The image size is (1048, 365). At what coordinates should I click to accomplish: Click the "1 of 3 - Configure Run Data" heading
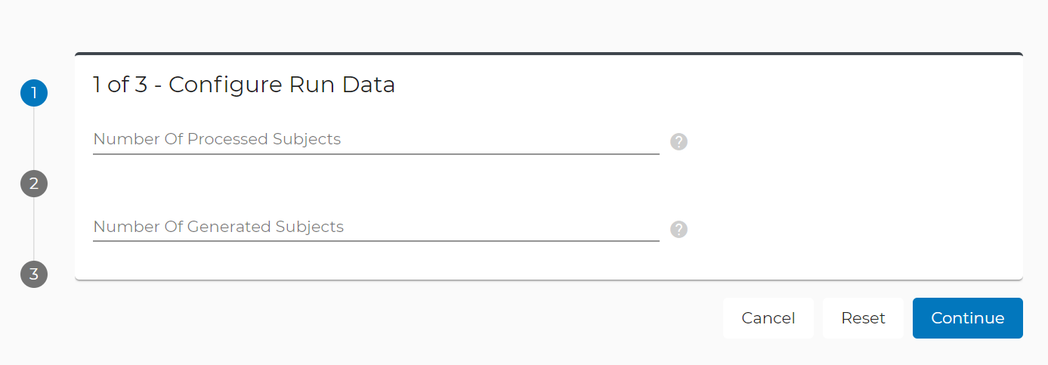click(x=244, y=85)
